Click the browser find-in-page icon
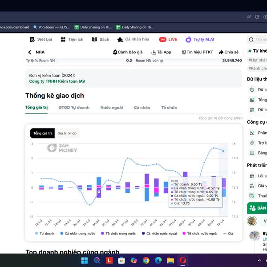 tap(249, 16)
